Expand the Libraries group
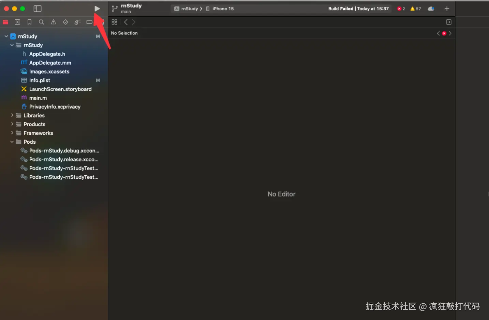 click(12, 115)
